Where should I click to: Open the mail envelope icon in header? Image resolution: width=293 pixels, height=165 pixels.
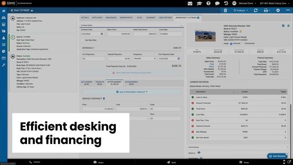[190, 3]
